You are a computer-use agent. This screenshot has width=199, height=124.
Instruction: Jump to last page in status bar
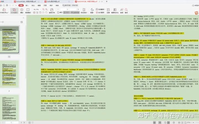point(24,122)
